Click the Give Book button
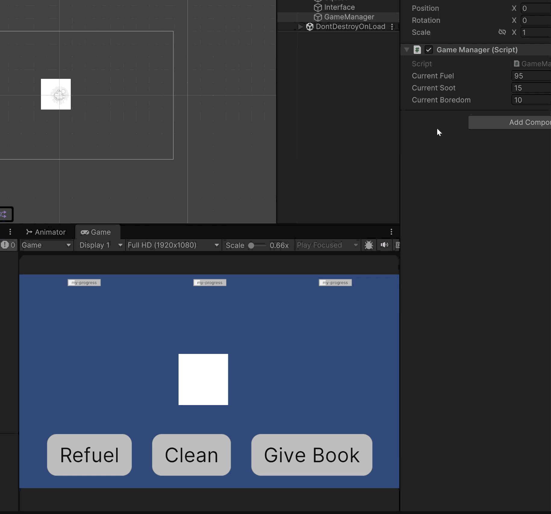Image resolution: width=551 pixels, height=514 pixels. point(312,455)
